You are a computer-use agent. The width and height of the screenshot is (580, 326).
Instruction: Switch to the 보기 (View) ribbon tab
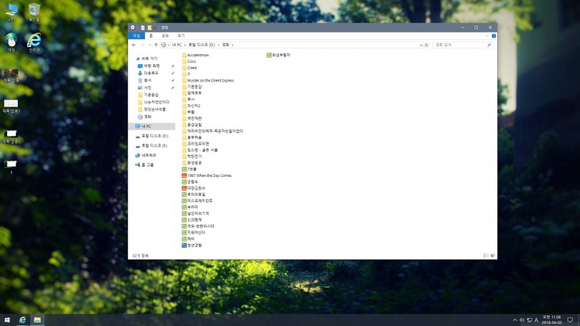click(x=181, y=36)
